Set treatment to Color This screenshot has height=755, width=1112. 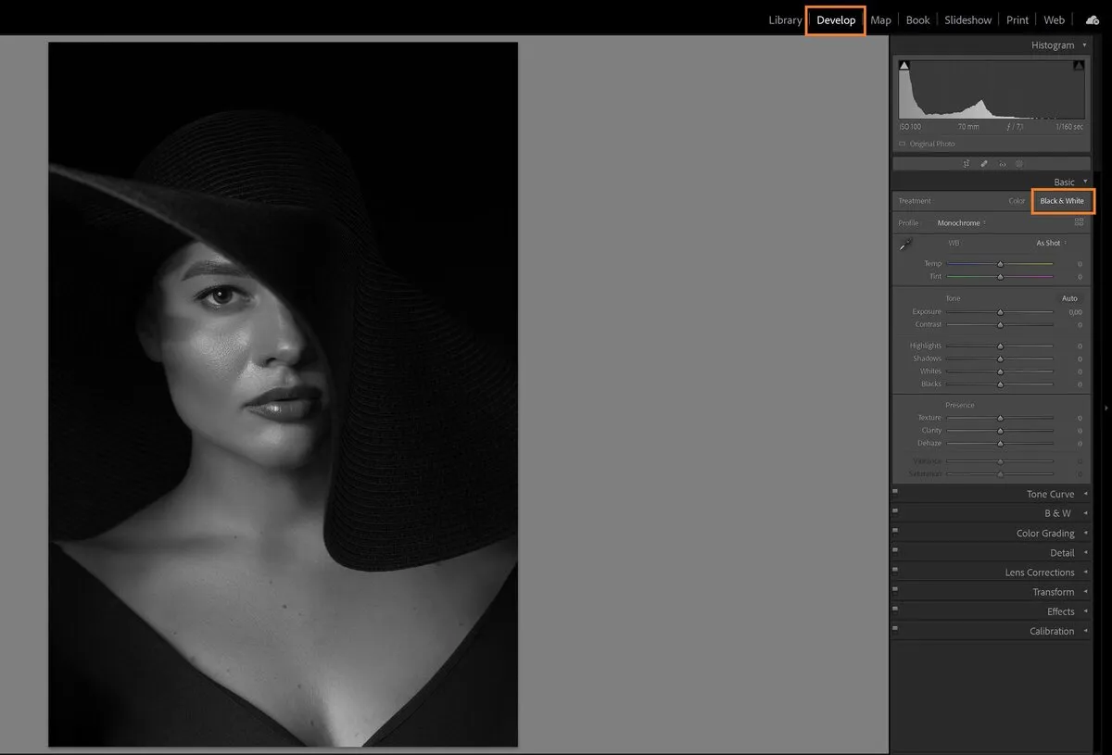pos(1017,201)
